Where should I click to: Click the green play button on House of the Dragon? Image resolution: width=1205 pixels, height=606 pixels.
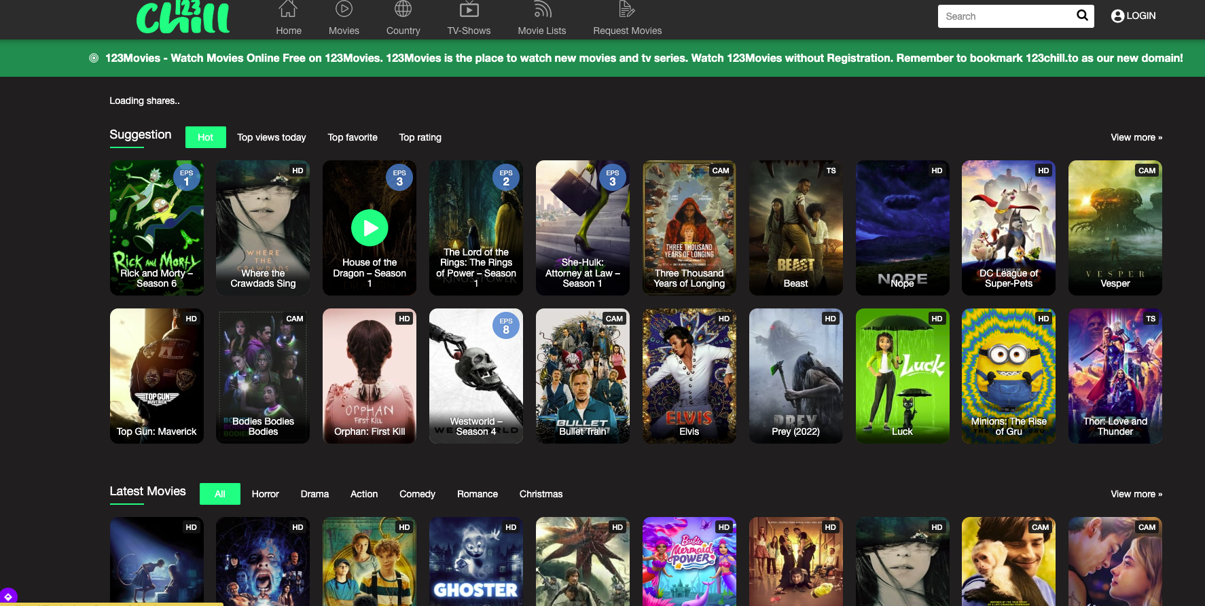tap(370, 228)
